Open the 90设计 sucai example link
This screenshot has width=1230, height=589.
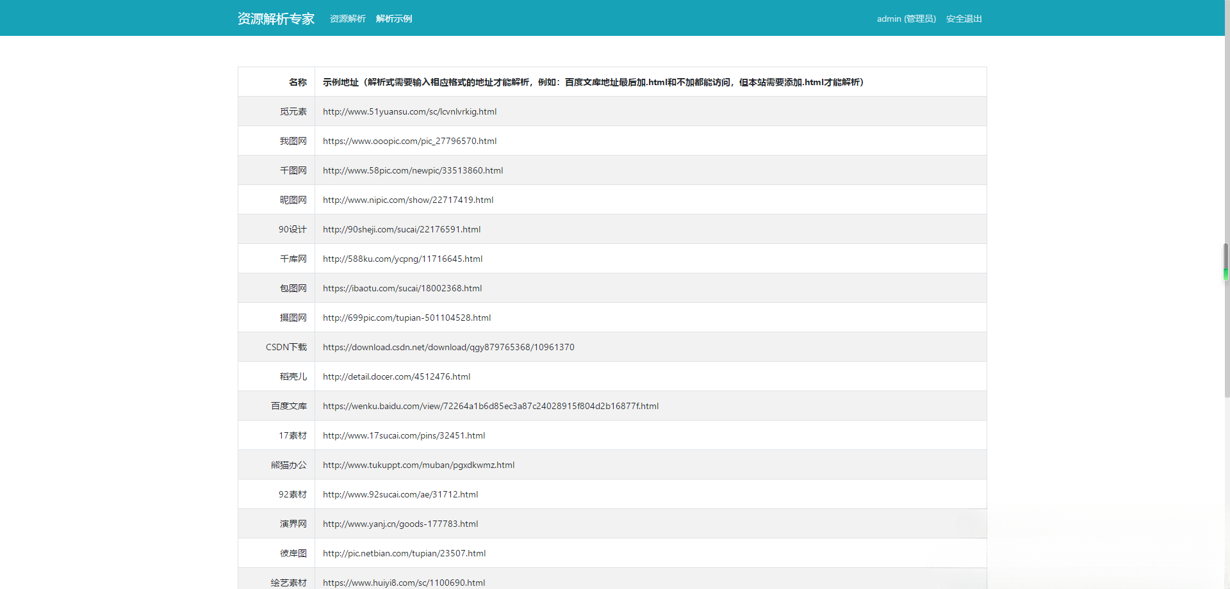pyautogui.click(x=402, y=229)
